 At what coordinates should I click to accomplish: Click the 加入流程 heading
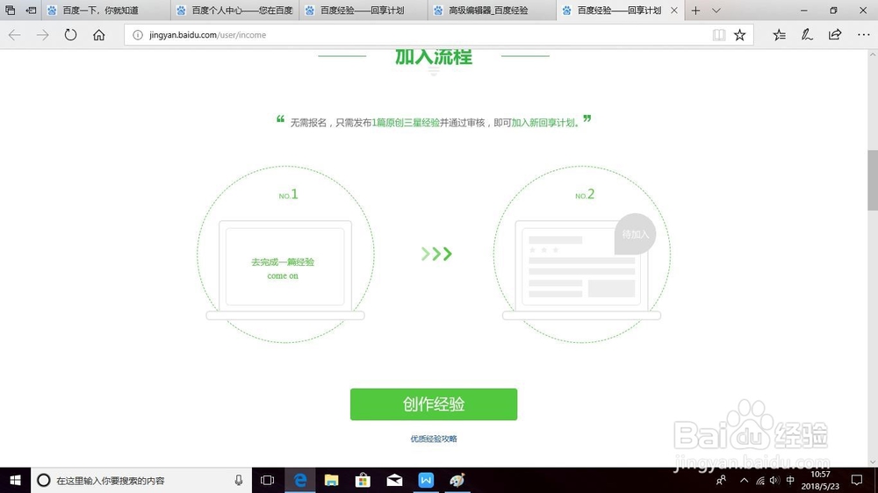coord(434,57)
